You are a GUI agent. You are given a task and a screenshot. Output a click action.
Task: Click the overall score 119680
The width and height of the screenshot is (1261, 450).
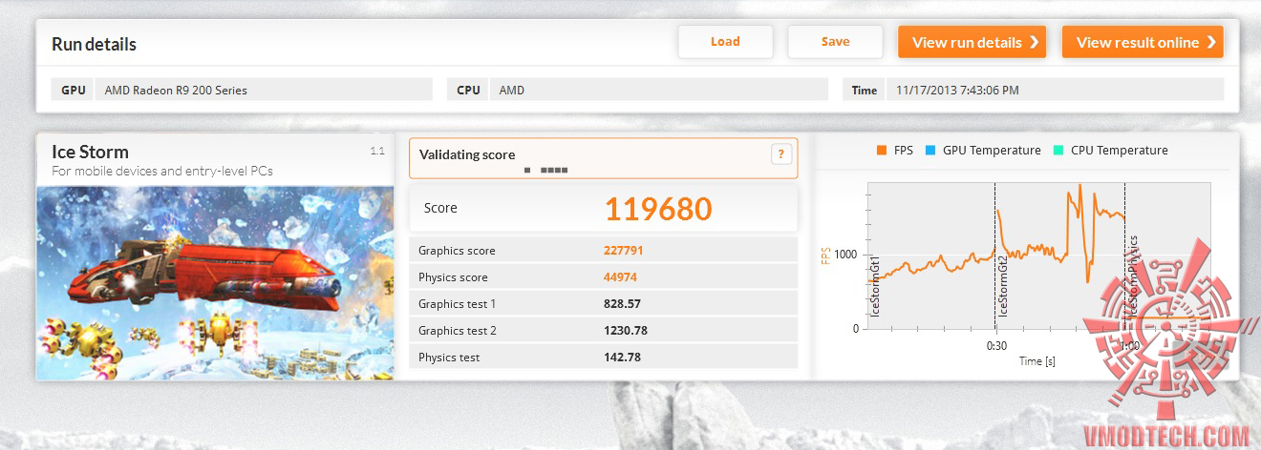coord(658,209)
